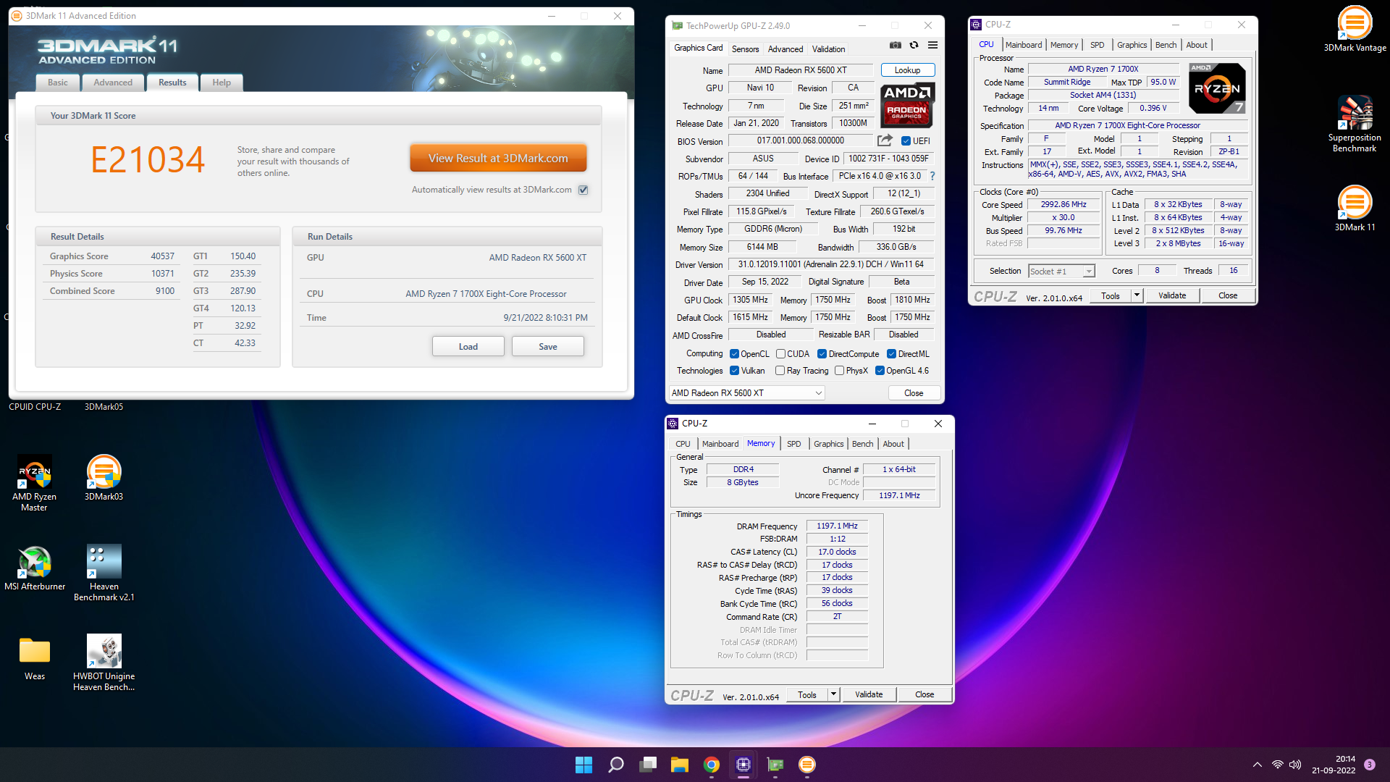Open Tools dropdown arrow in CPU-Z Memory window
The width and height of the screenshot is (1390, 782).
(x=833, y=694)
